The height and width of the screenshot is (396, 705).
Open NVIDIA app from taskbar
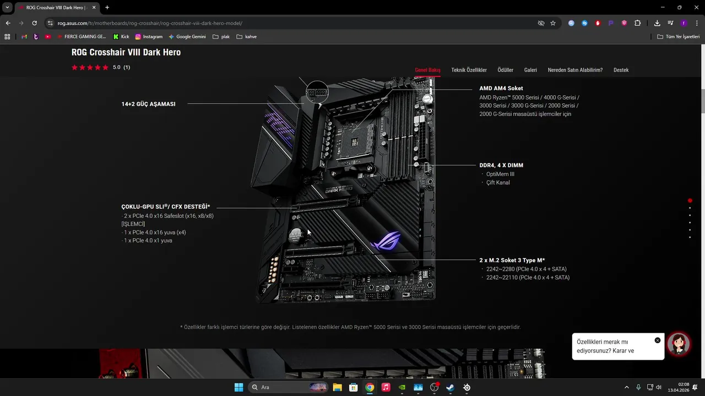tap(402, 387)
